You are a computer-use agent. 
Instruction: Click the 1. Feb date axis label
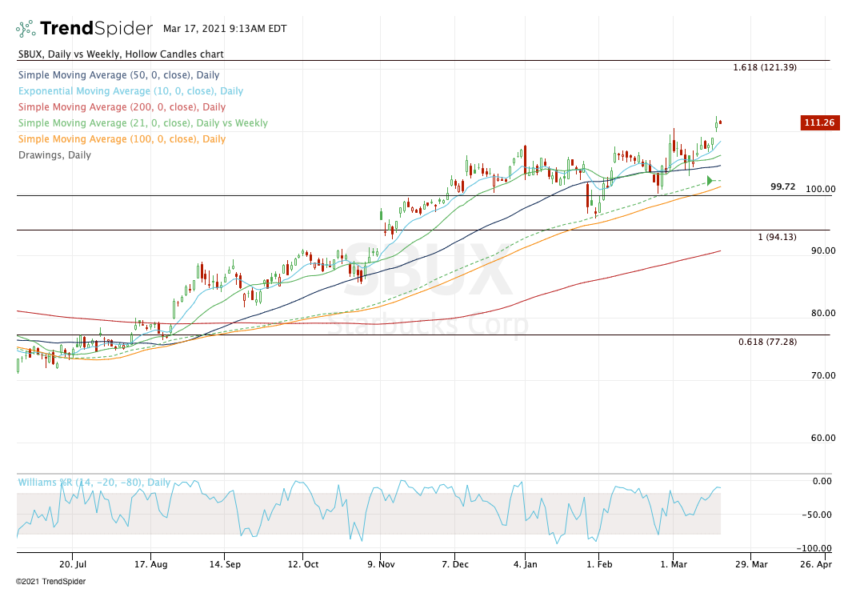[599, 564]
